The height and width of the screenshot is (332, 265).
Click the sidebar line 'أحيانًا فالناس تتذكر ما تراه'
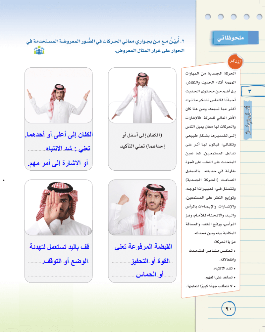210,100
